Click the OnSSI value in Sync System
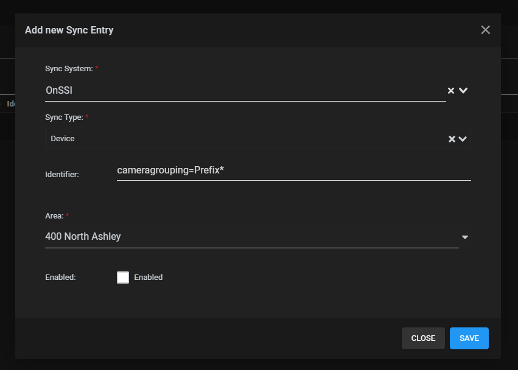This screenshot has width=518, height=370. (x=59, y=90)
